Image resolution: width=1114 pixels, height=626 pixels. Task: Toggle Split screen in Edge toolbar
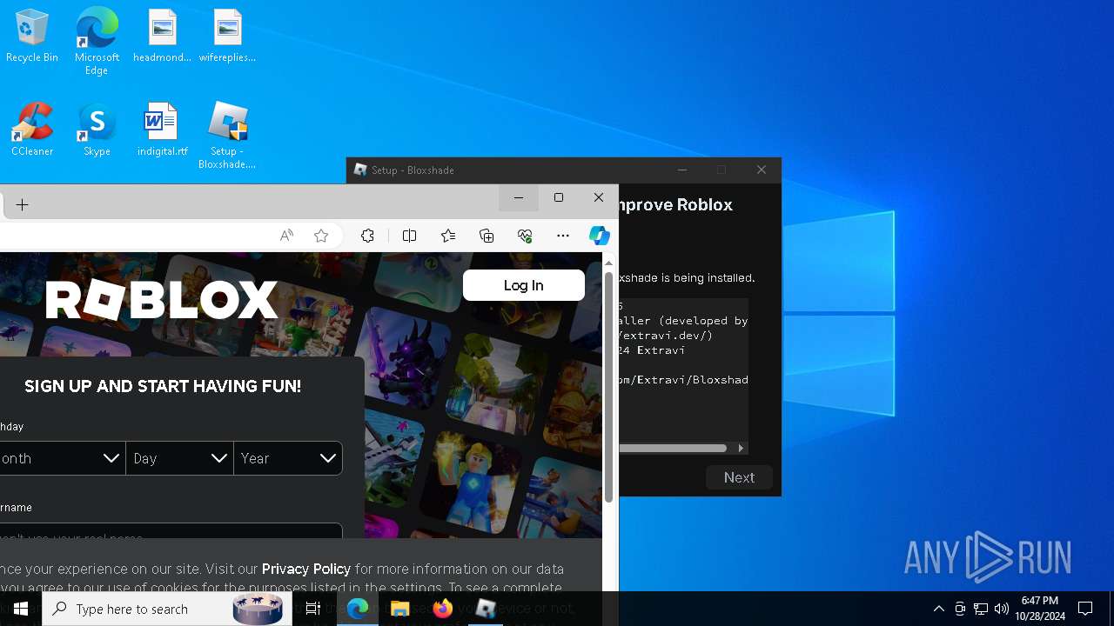410,236
